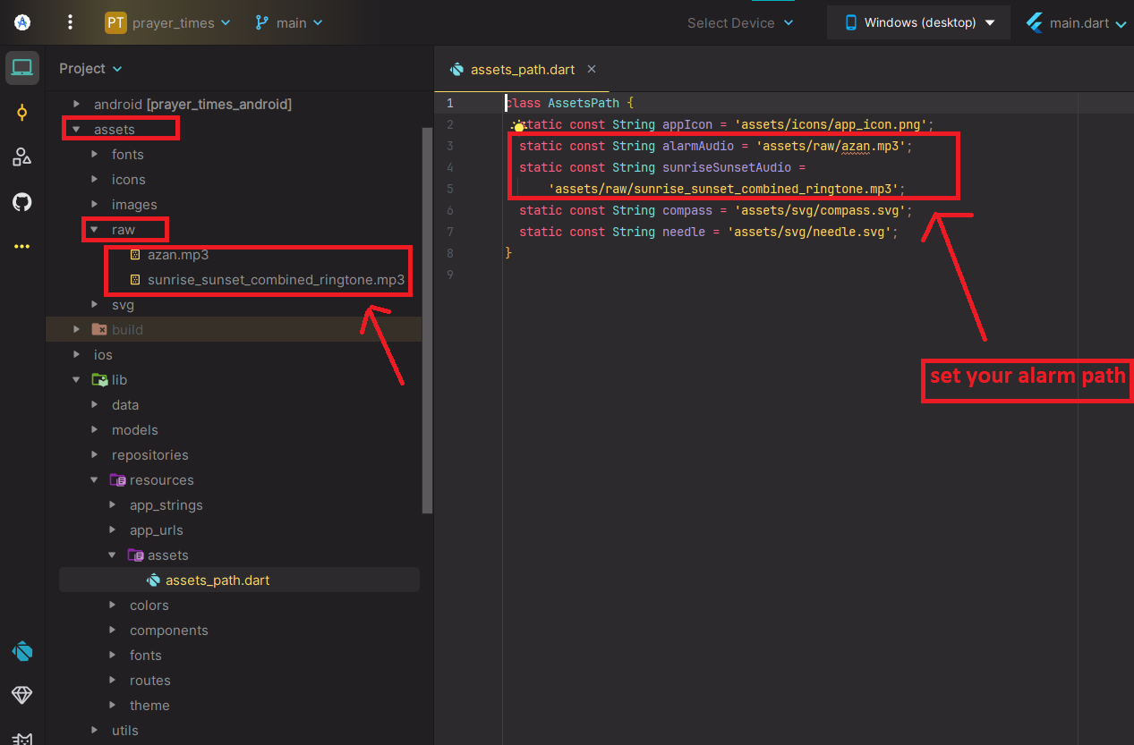
Task: Open the Windows (desktop) target dropdown
Action: click(919, 23)
